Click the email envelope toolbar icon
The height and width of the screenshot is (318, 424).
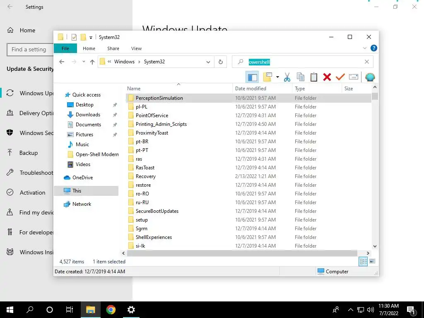(354, 77)
